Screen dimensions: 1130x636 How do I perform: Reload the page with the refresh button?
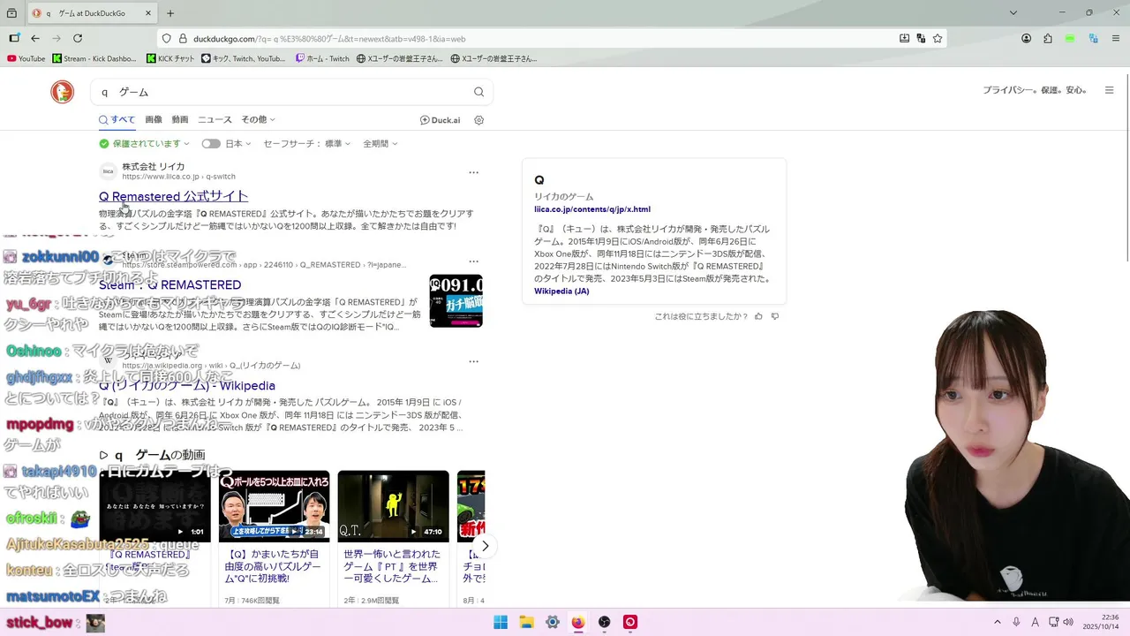point(78,38)
